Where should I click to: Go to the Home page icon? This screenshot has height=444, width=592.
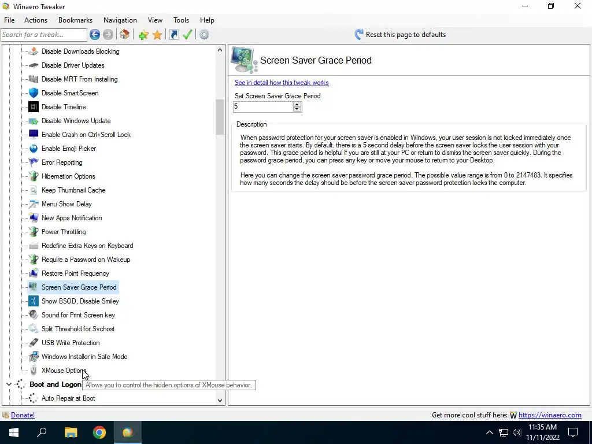coord(125,35)
